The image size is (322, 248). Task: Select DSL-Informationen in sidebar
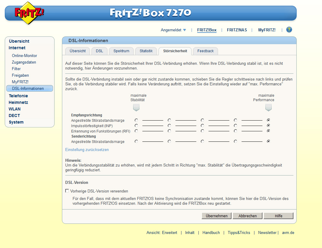click(29, 89)
